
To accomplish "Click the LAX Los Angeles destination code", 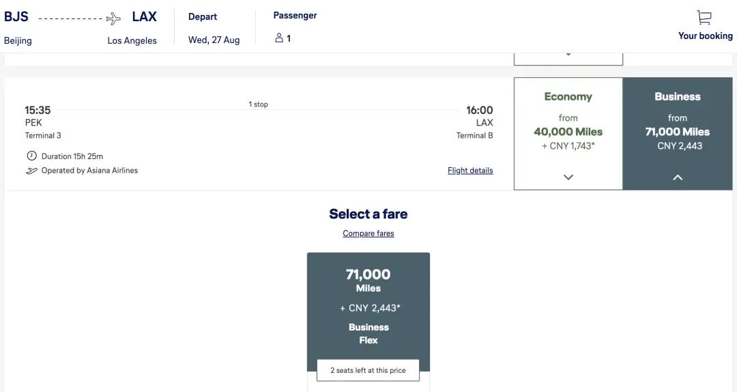I will pyautogui.click(x=144, y=17).
